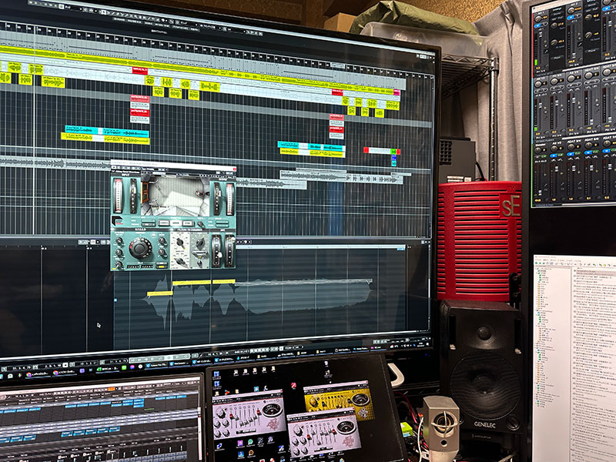Image resolution: width=616 pixels, height=462 pixels.
Task: Close the reverb chamber plugin window
Action: click(235, 169)
